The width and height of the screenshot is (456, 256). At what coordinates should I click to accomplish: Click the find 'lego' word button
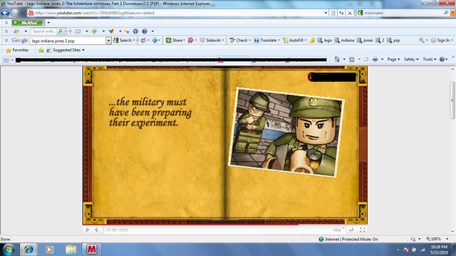click(x=325, y=41)
